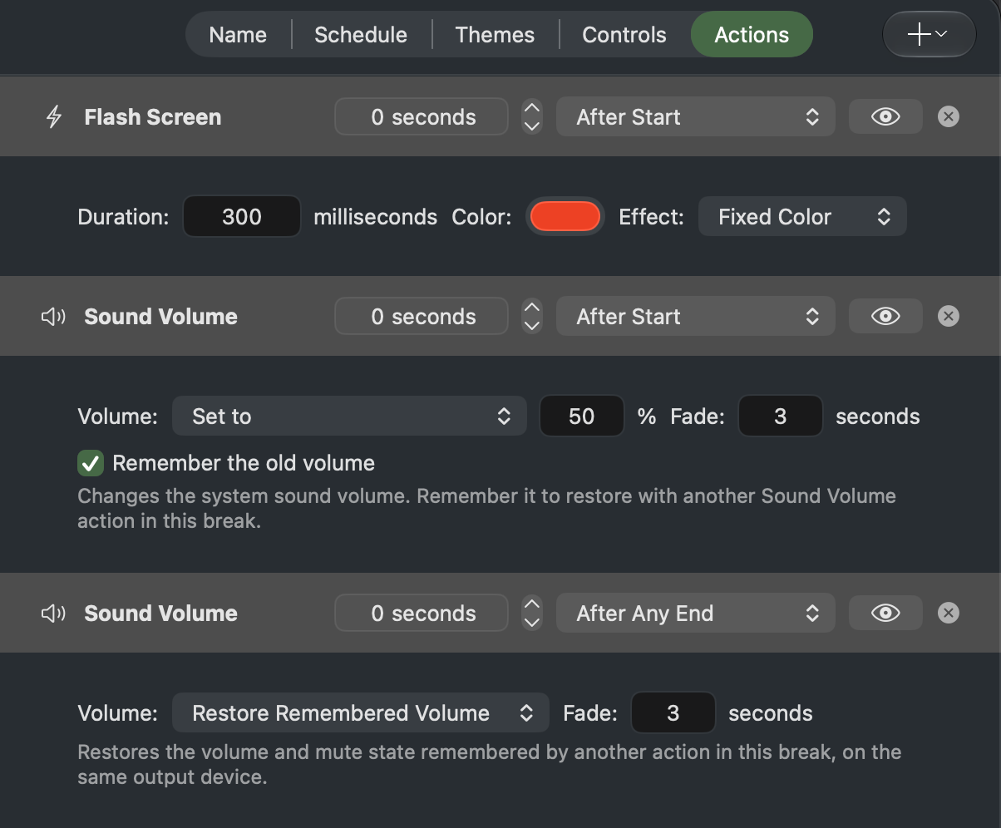Viewport: 1001px width, 828px height.
Task: Open the Volume Set to dropdown
Action: 349,416
